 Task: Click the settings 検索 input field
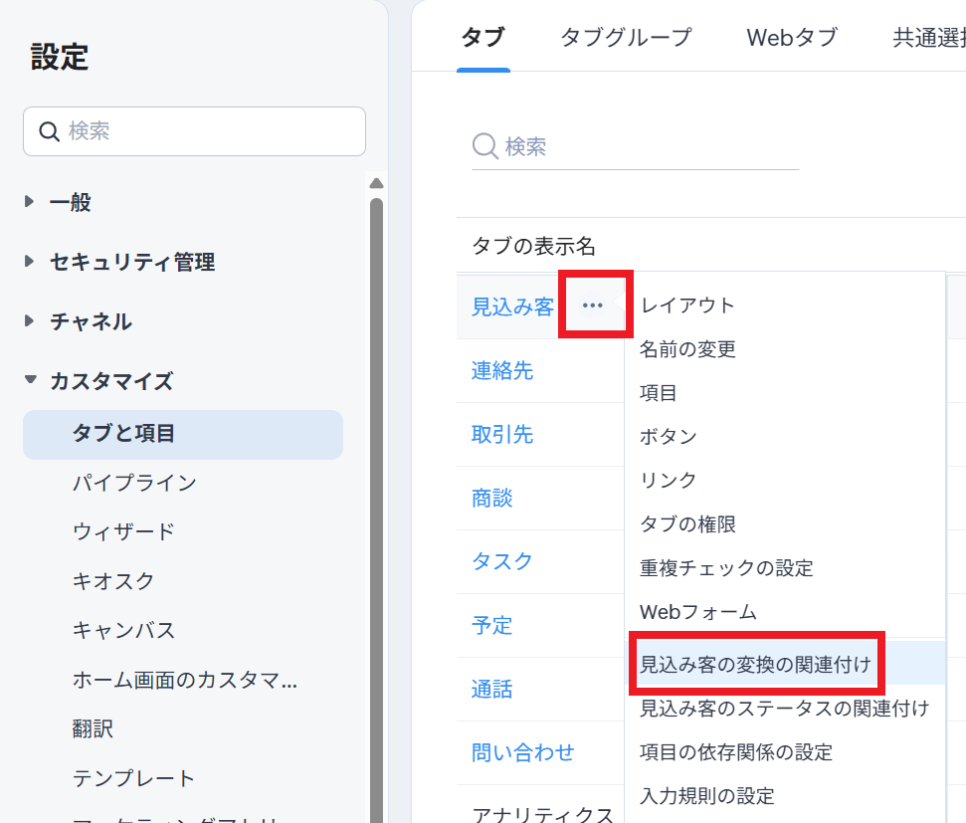pyautogui.click(x=209, y=131)
